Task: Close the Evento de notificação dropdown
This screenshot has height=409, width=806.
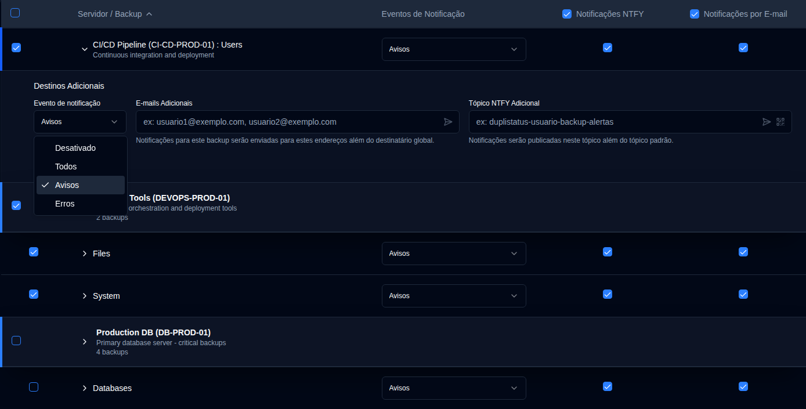Action: coord(80,122)
